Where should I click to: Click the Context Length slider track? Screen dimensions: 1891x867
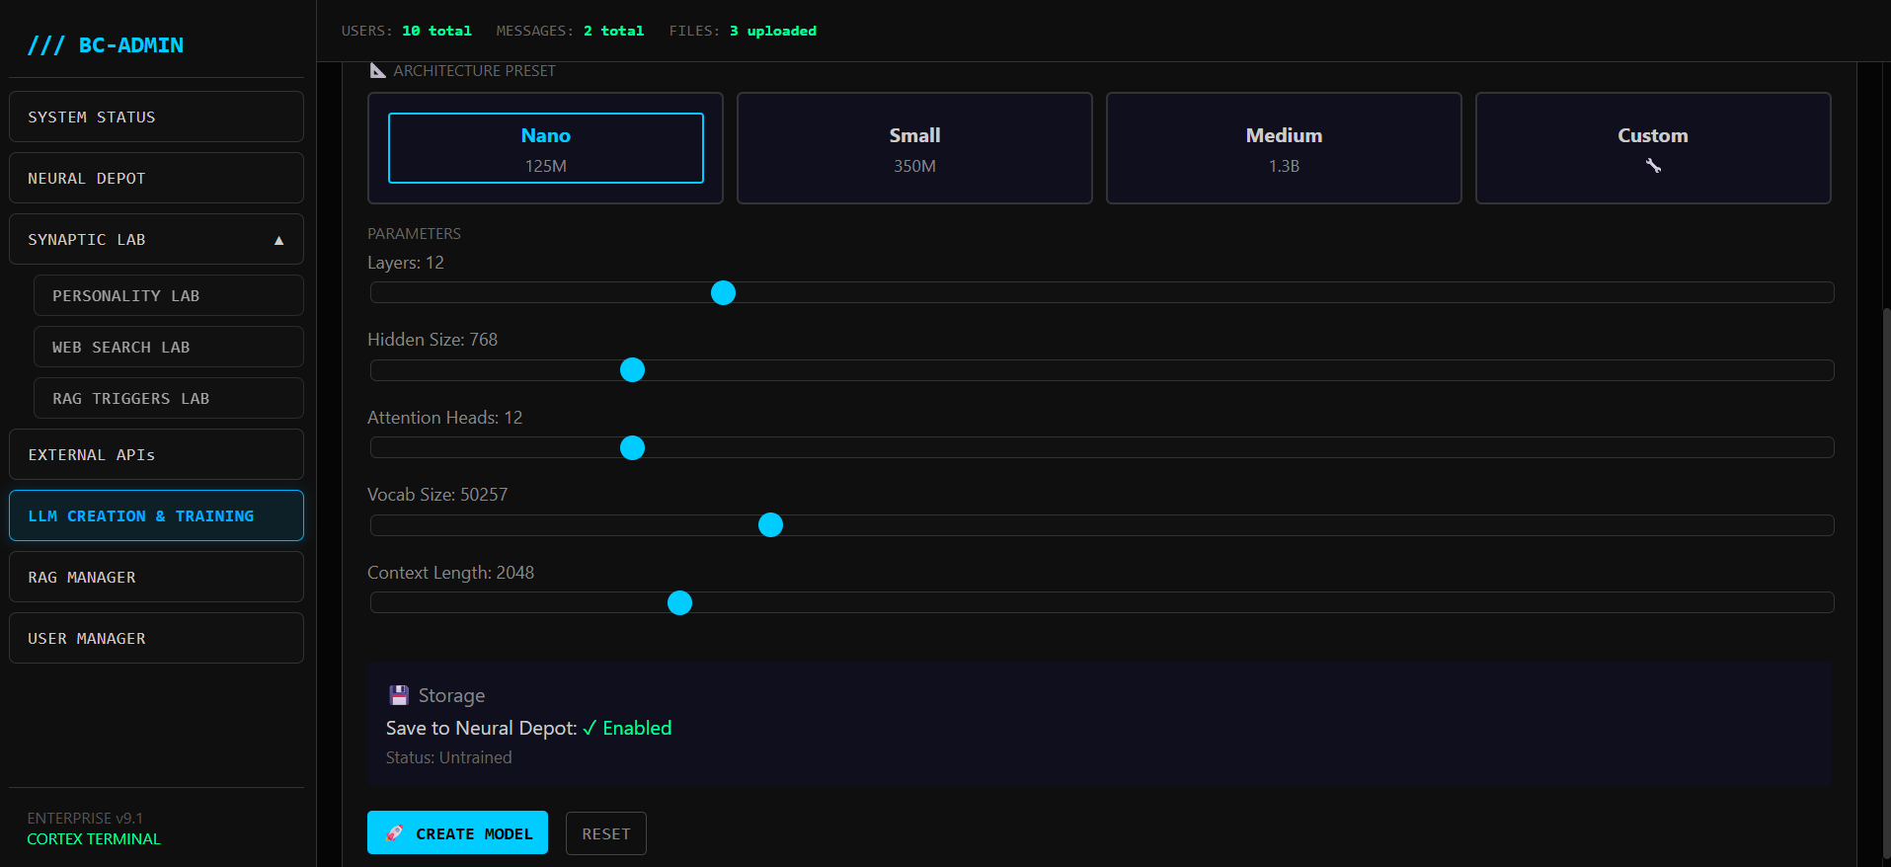pyautogui.click(x=1185, y=602)
